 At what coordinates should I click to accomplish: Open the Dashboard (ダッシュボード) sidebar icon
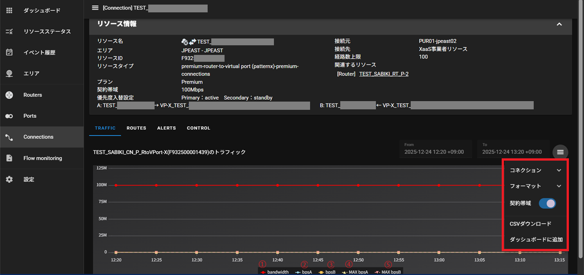9,10
